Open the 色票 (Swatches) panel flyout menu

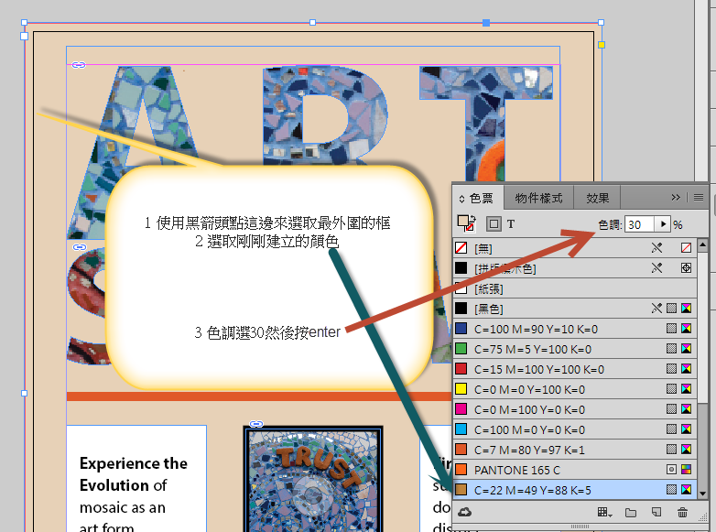point(699,197)
